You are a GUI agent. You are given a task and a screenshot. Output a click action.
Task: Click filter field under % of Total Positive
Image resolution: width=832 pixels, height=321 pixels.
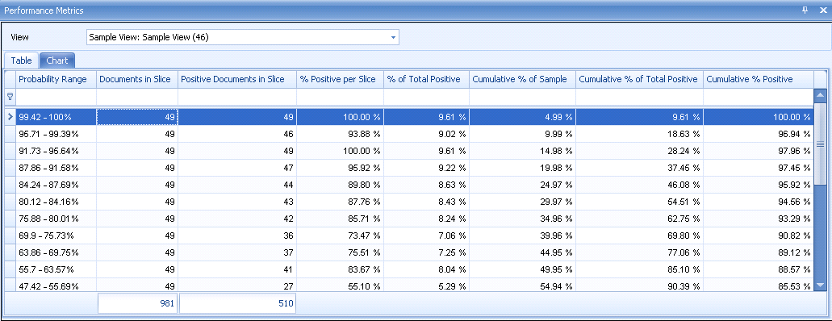coord(426,97)
